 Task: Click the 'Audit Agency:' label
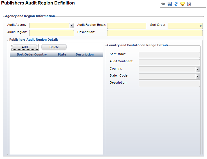(x=17, y=25)
